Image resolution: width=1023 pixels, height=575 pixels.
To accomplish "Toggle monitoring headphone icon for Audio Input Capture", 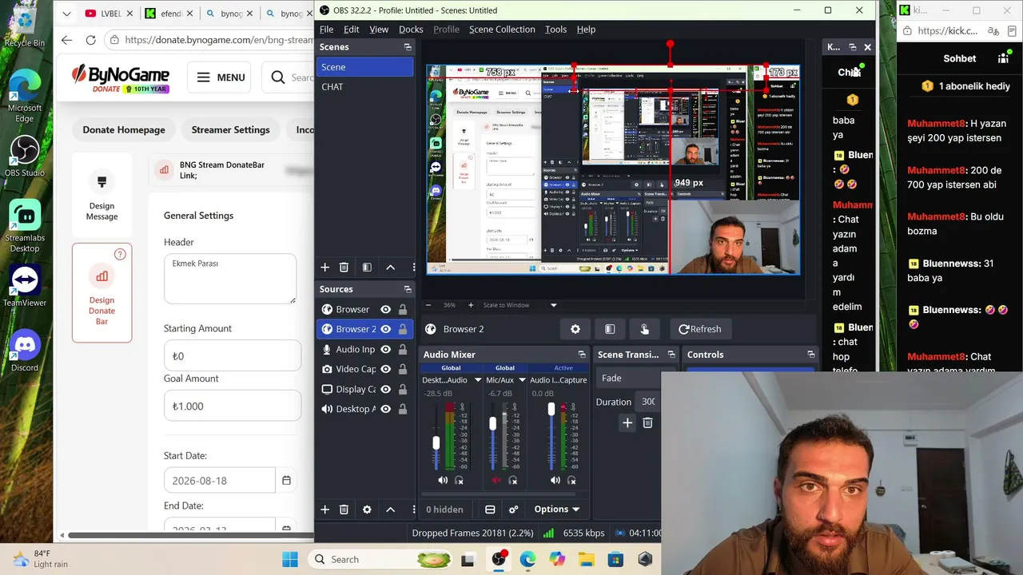I will coord(571,481).
